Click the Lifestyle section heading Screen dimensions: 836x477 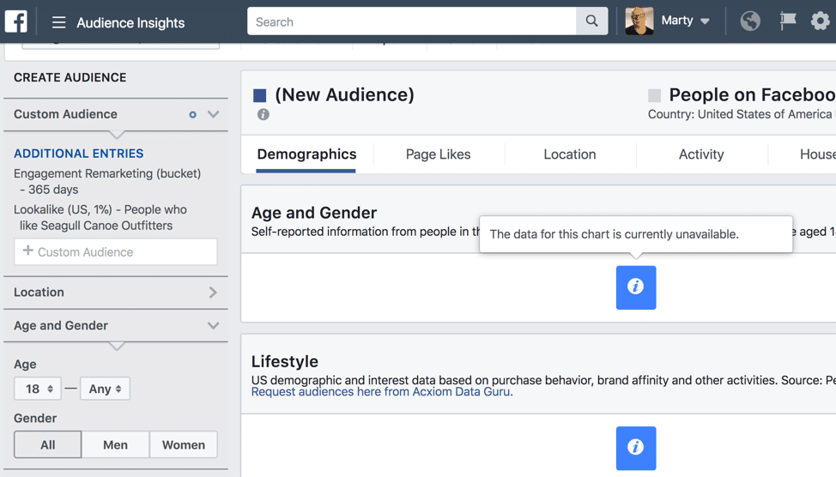[x=285, y=361]
